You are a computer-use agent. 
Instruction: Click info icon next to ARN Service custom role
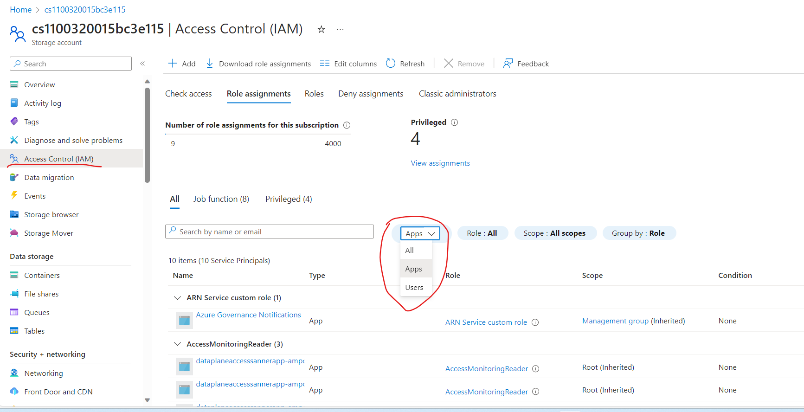tap(535, 322)
